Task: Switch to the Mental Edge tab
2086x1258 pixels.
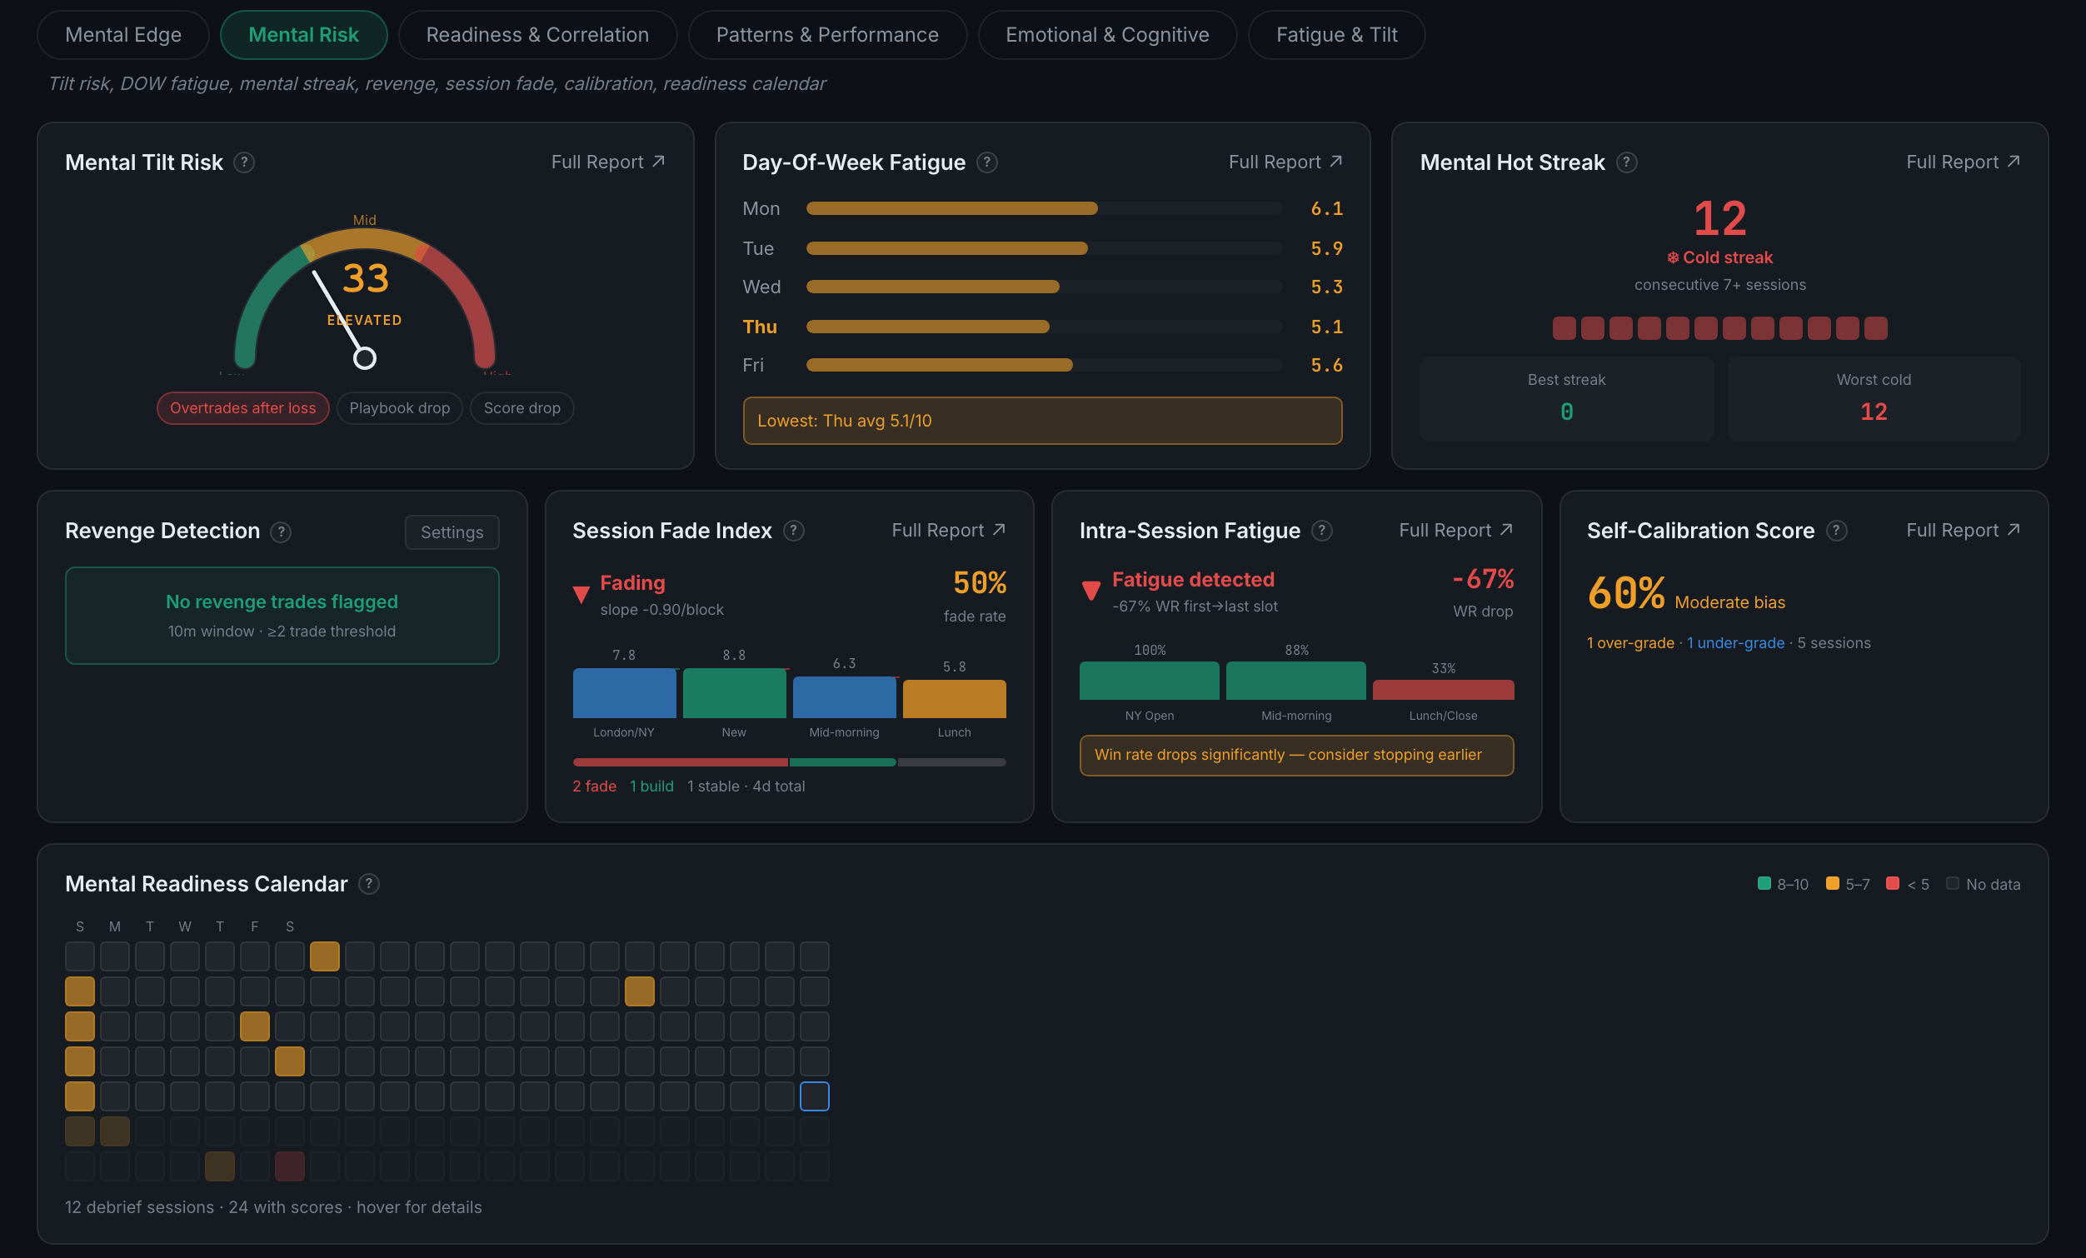Action: click(x=123, y=35)
